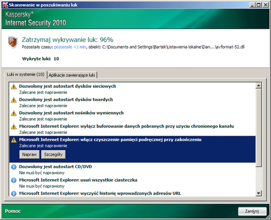Select Dozwolony jest autostart CD/DVD
The image size is (271, 220).
click(x=132, y=170)
